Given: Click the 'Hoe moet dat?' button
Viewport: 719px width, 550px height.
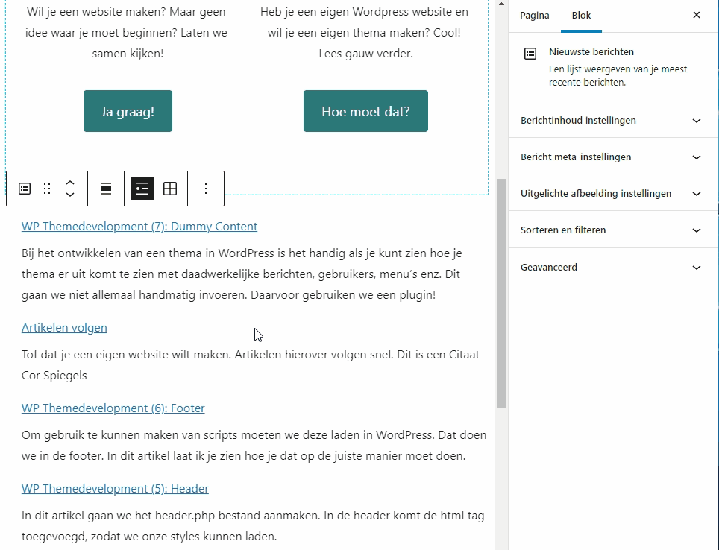Looking at the screenshot, I should click(365, 111).
